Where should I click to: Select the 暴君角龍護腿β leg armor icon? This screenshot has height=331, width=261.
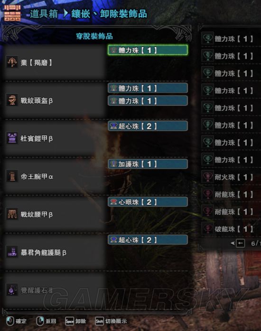tap(12, 252)
